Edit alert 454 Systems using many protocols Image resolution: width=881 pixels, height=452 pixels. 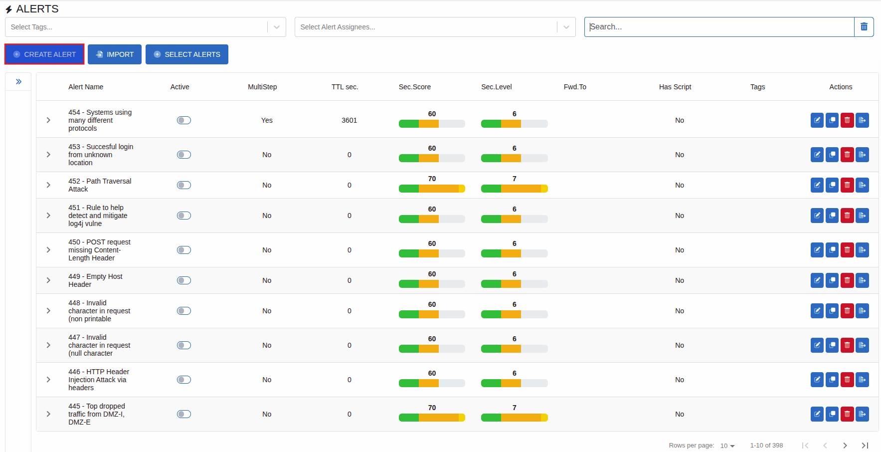click(817, 120)
